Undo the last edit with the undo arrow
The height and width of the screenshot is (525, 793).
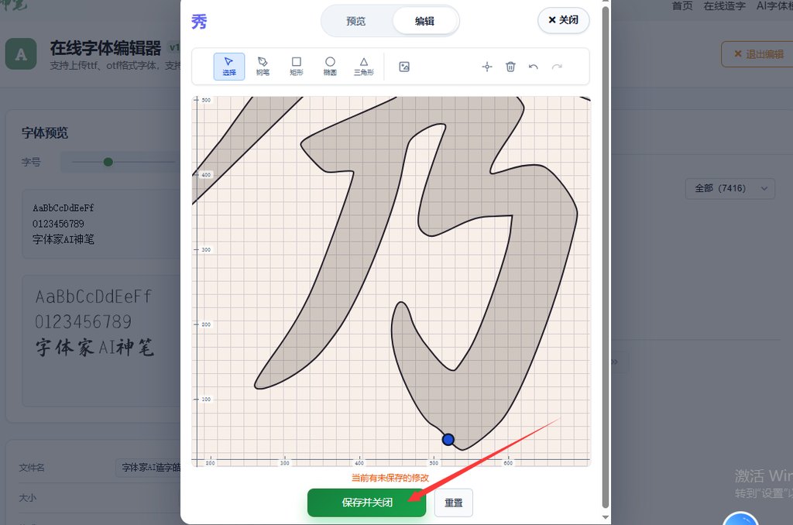click(534, 67)
